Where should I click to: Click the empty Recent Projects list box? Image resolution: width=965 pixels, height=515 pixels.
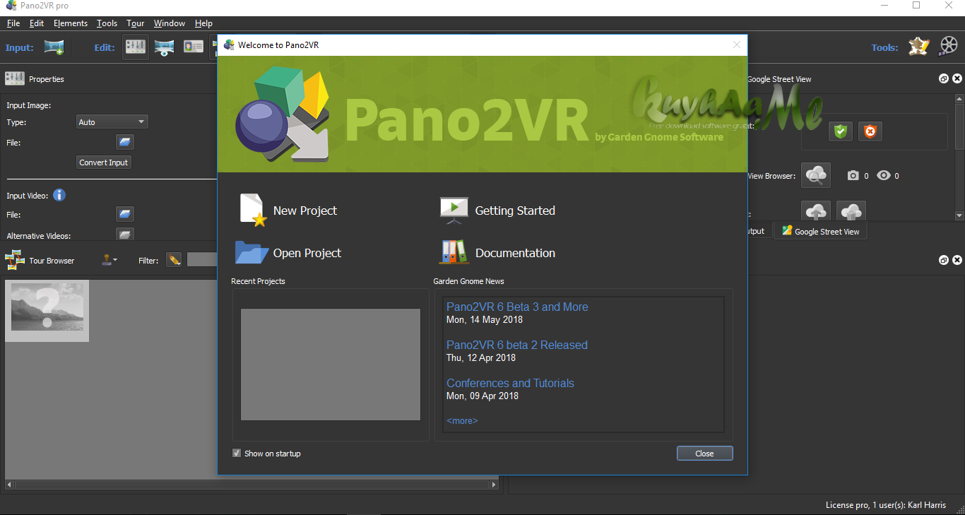click(x=330, y=365)
